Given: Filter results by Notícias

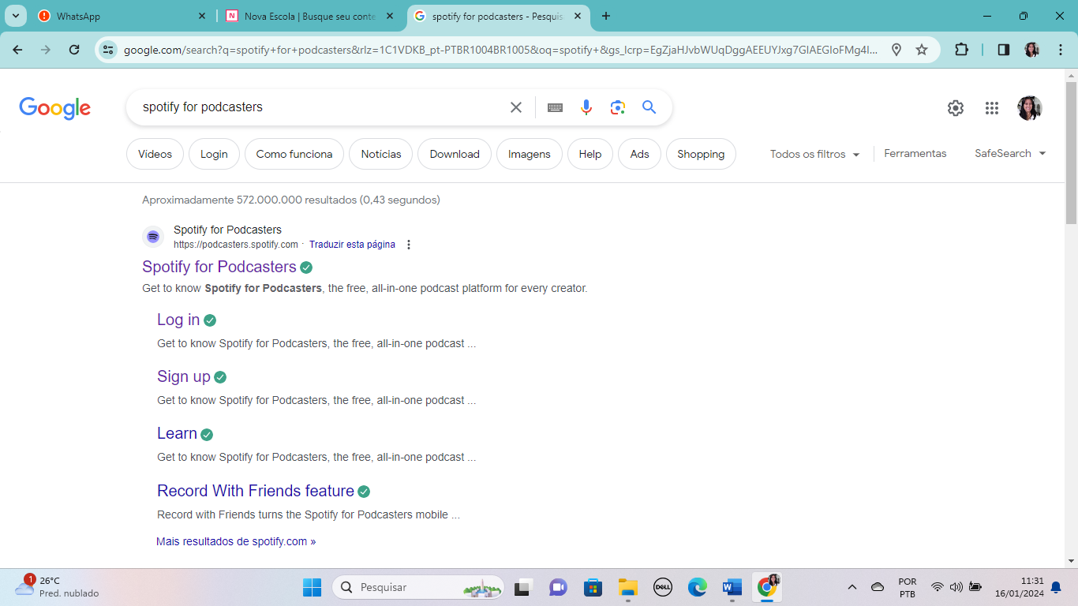Looking at the screenshot, I should 381,154.
